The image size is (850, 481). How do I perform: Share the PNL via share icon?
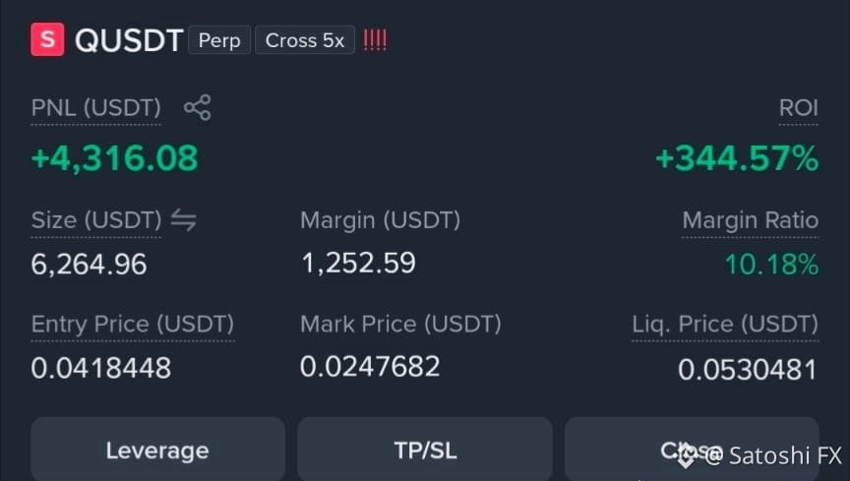[x=198, y=107]
